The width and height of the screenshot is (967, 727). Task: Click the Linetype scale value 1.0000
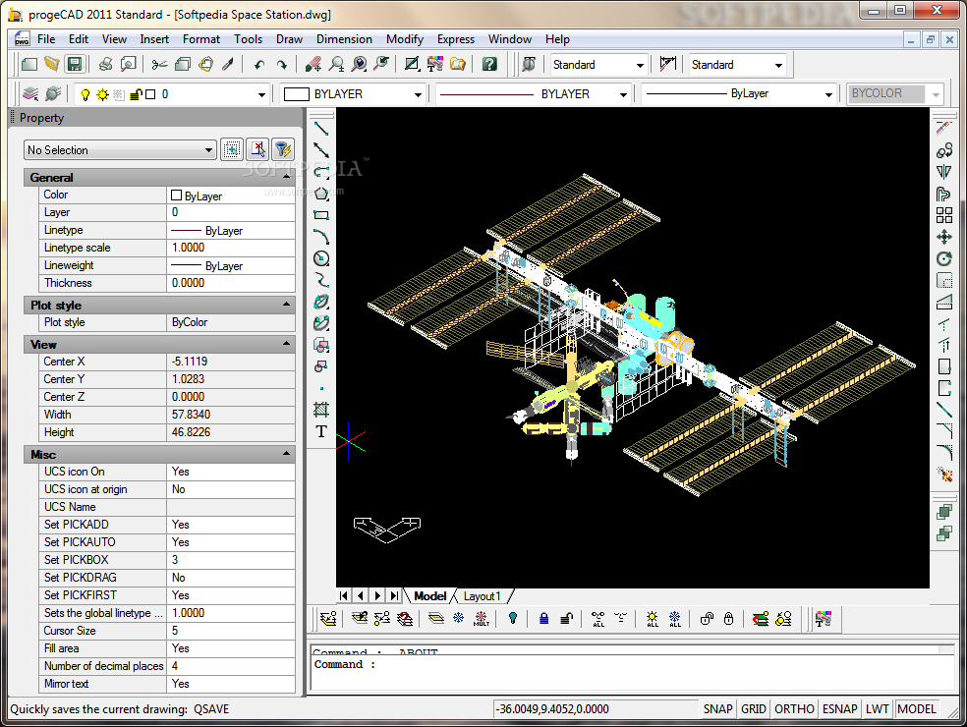pyautogui.click(x=231, y=248)
